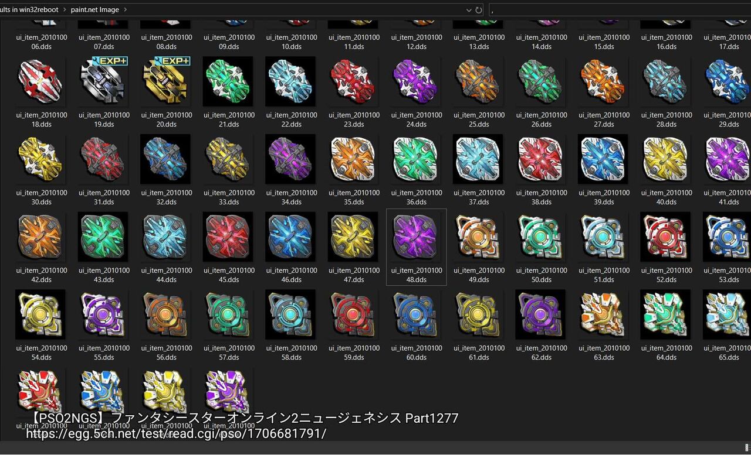This screenshot has width=751, height=455.
Task: Click the search box in the top bar
Action: (x=619, y=10)
